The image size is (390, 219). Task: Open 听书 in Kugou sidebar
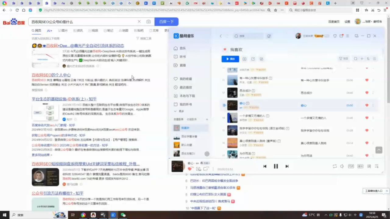(180, 57)
